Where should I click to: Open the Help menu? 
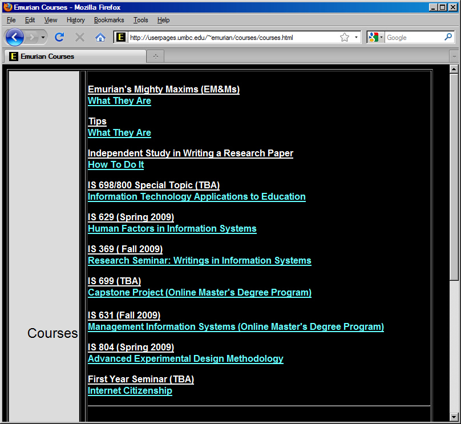pos(163,20)
